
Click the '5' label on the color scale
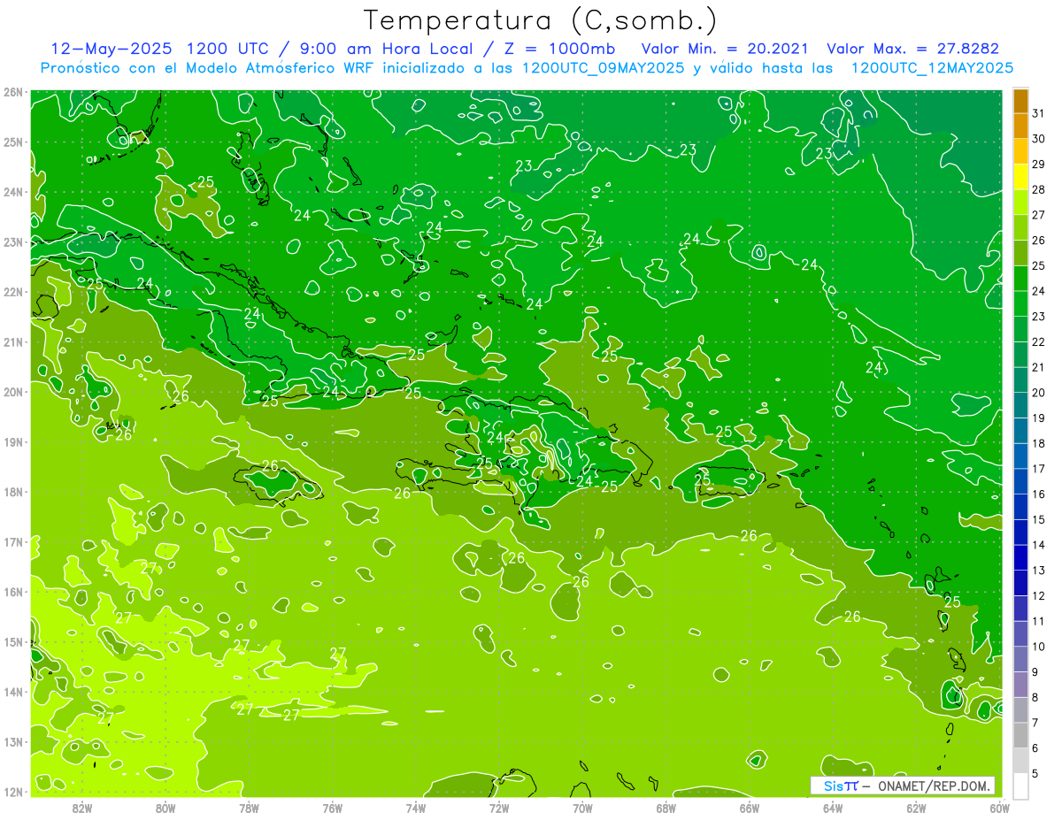tap(1035, 773)
